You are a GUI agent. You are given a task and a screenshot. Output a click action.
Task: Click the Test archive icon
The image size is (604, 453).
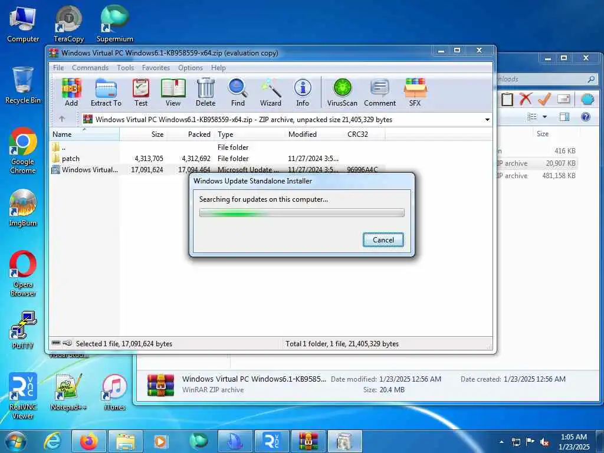coord(141,93)
